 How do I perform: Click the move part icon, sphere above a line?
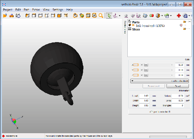pos(126,16)
